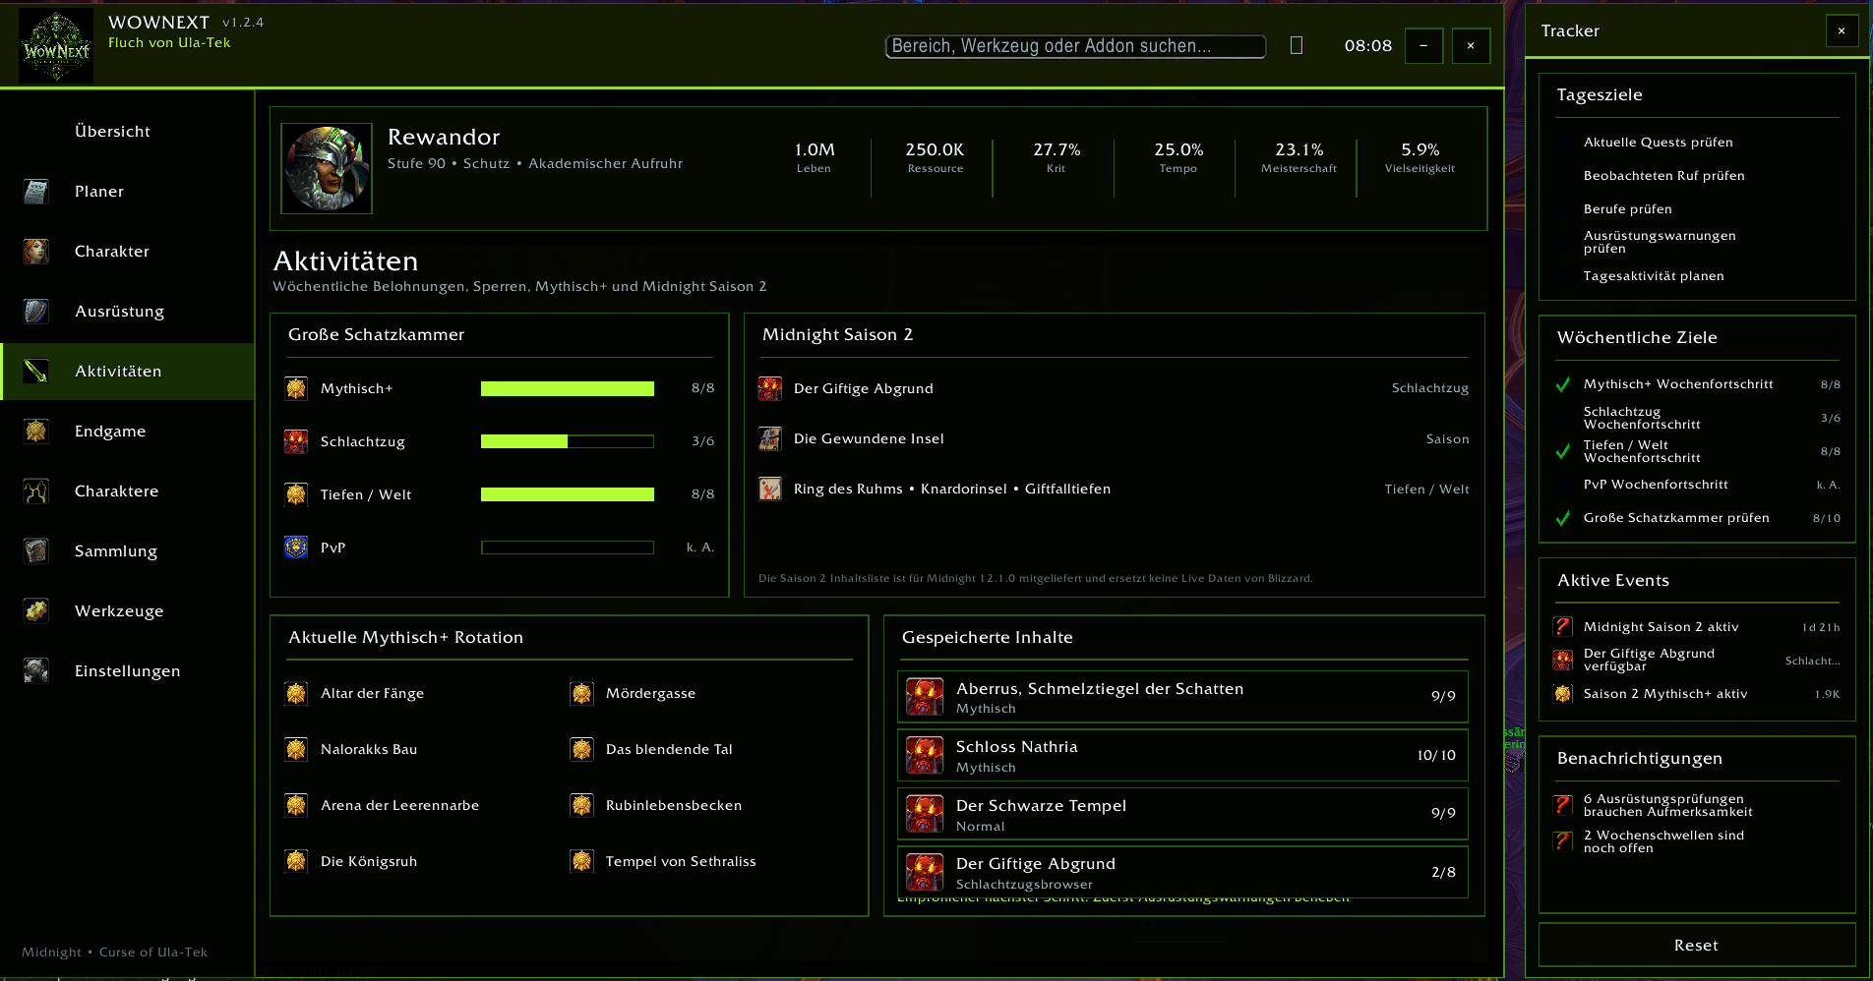Open the Übersicht menu item
This screenshot has height=981, width=1873.
(x=127, y=132)
